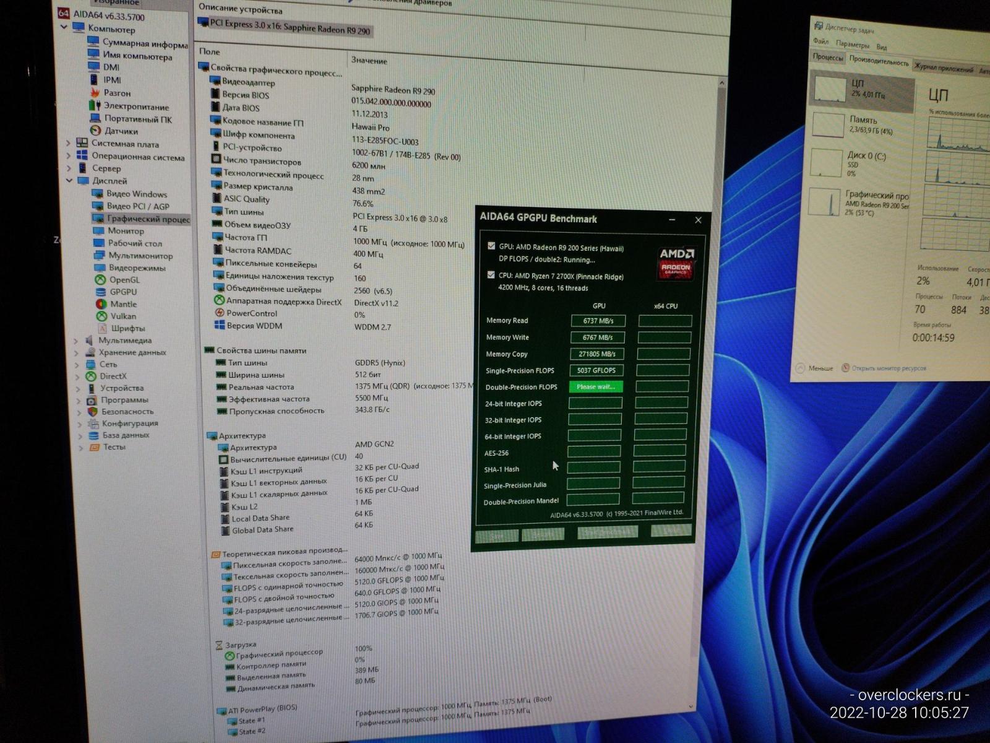
Task: Expand the Сеть branch
Action: tap(77, 365)
